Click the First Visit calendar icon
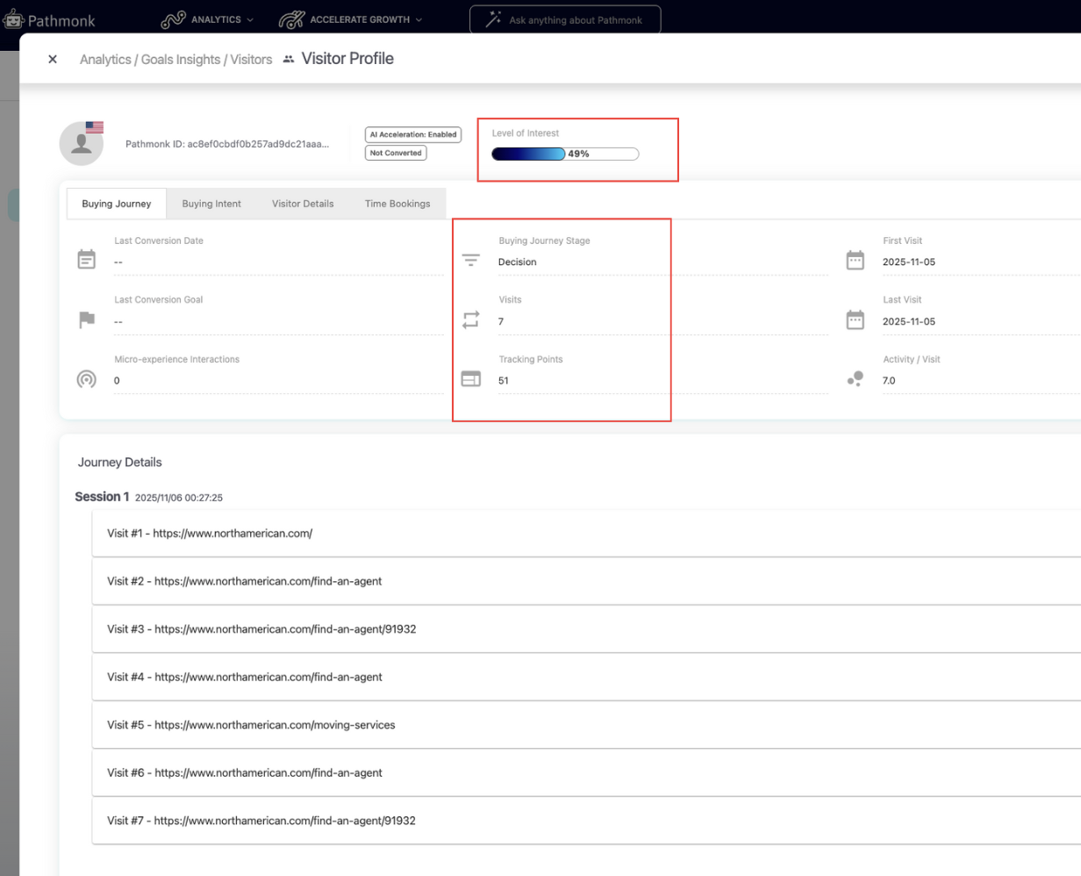 (x=855, y=260)
